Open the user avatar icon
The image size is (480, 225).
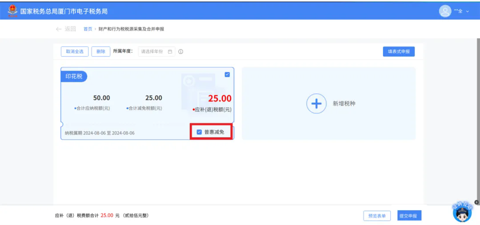point(445,11)
